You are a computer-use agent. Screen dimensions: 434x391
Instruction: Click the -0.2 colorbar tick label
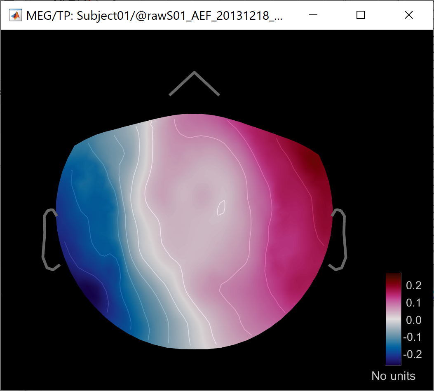pos(412,354)
